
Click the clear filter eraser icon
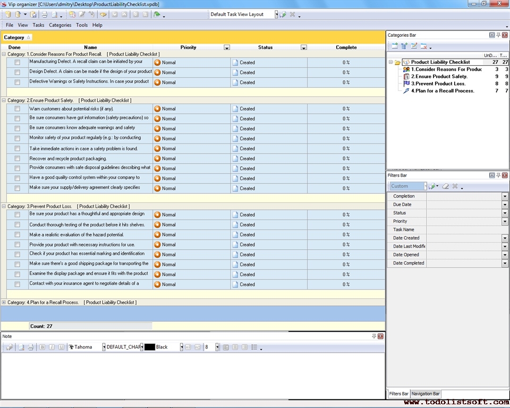coord(446,186)
